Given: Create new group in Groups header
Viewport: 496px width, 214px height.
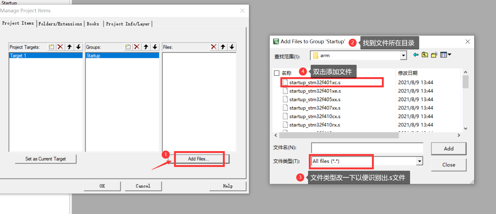Looking at the screenshot, I should (128, 47).
